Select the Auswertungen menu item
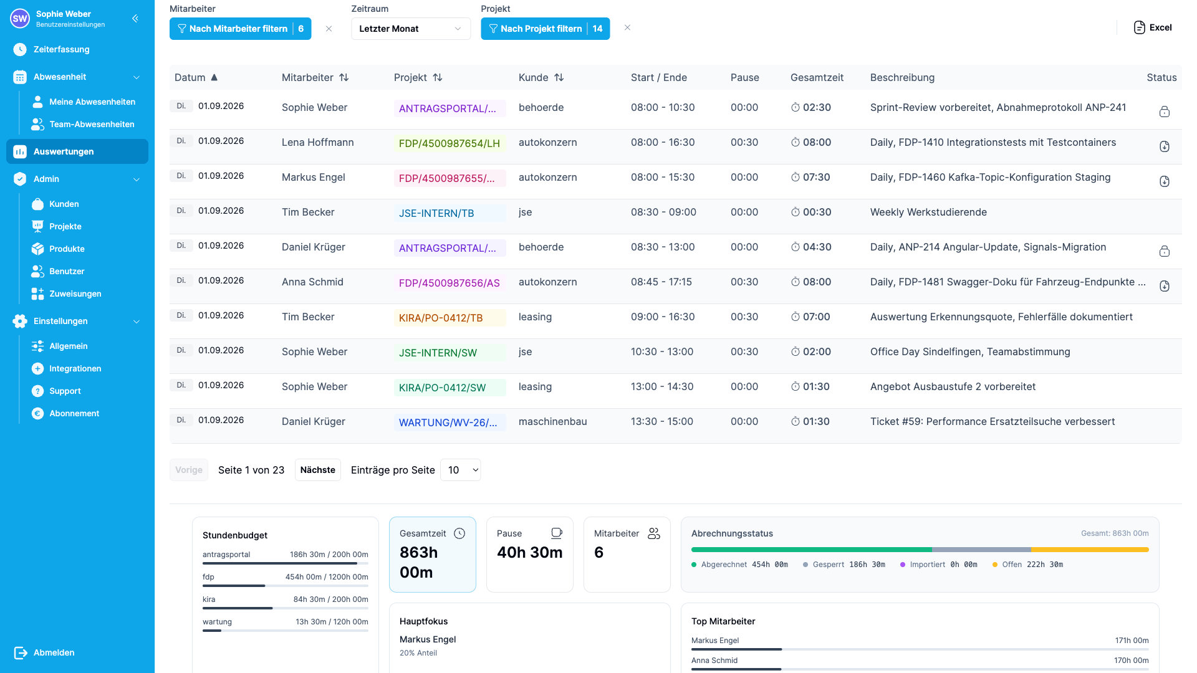The height and width of the screenshot is (673, 1197). click(x=77, y=151)
